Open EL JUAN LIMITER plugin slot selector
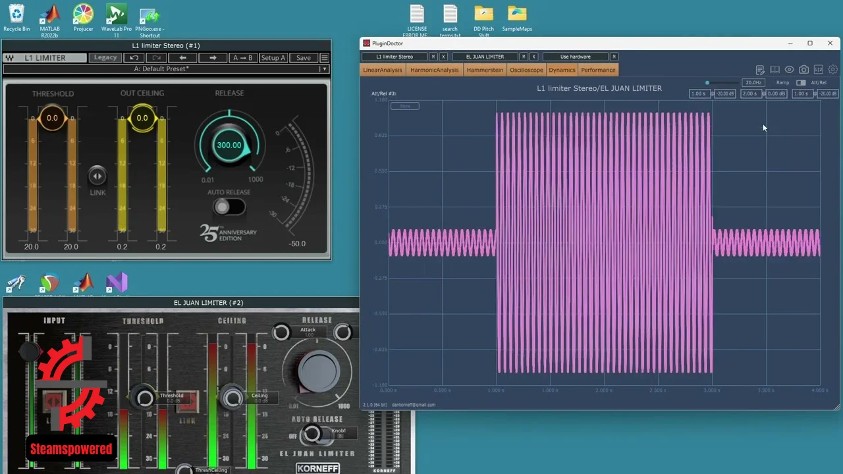This screenshot has width=843, height=474. point(485,57)
